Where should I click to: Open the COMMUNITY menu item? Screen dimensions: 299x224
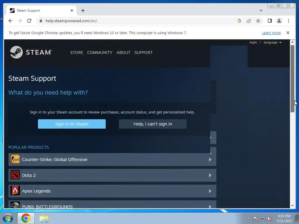point(100,52)
